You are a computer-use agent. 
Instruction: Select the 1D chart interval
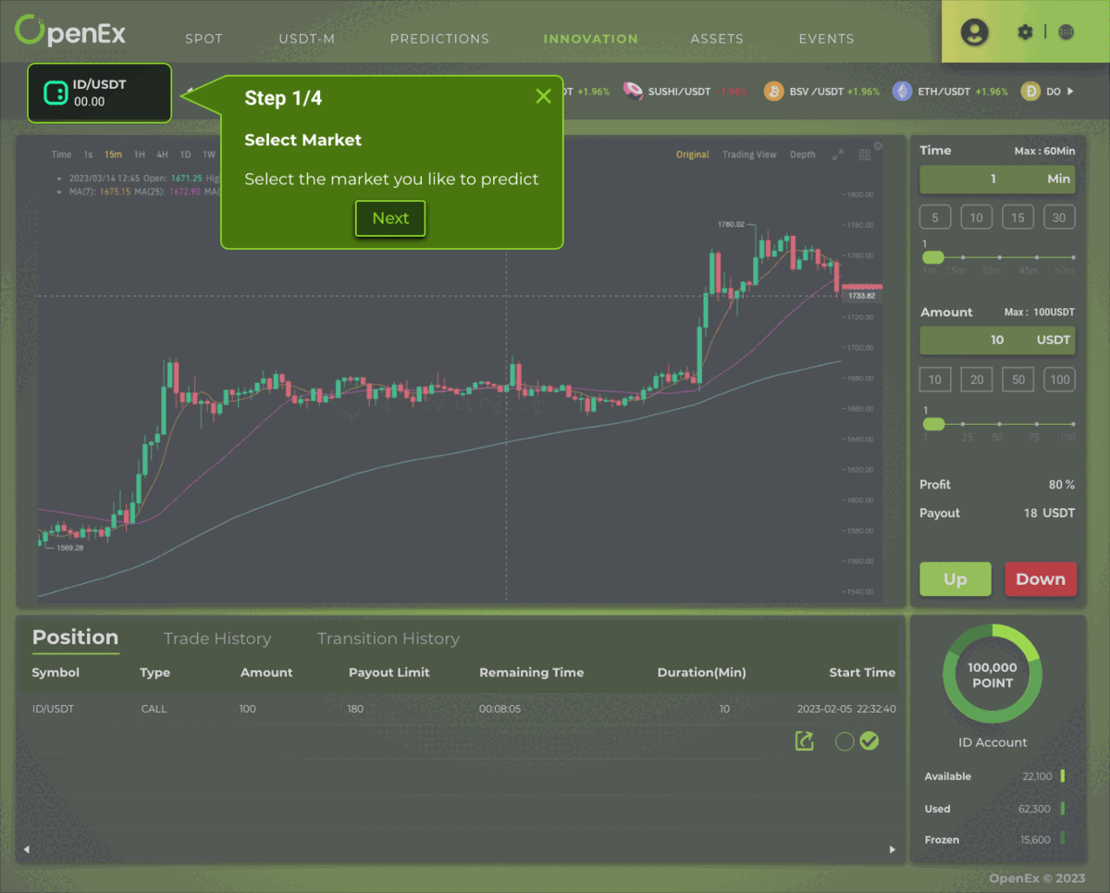click(x=185, y=155)
